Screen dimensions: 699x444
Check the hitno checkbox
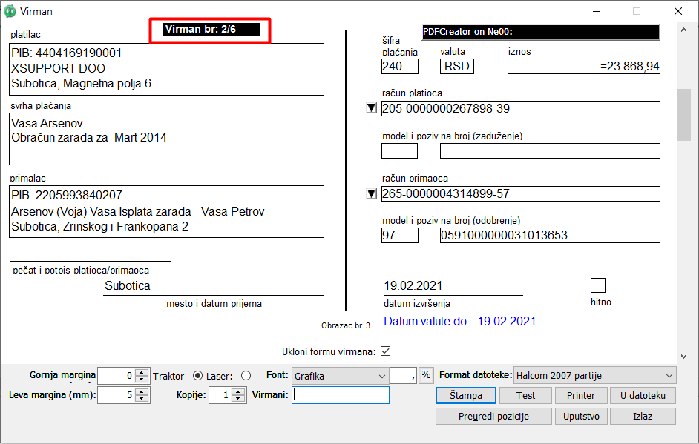click(598, 285)
